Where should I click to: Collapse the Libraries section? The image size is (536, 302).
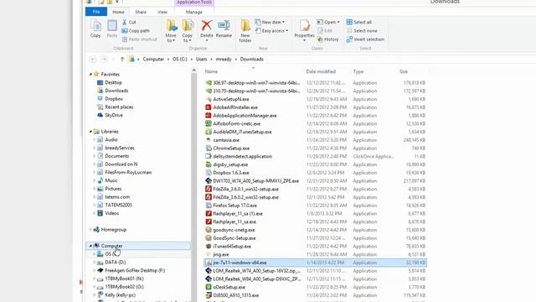click(90, 131)
